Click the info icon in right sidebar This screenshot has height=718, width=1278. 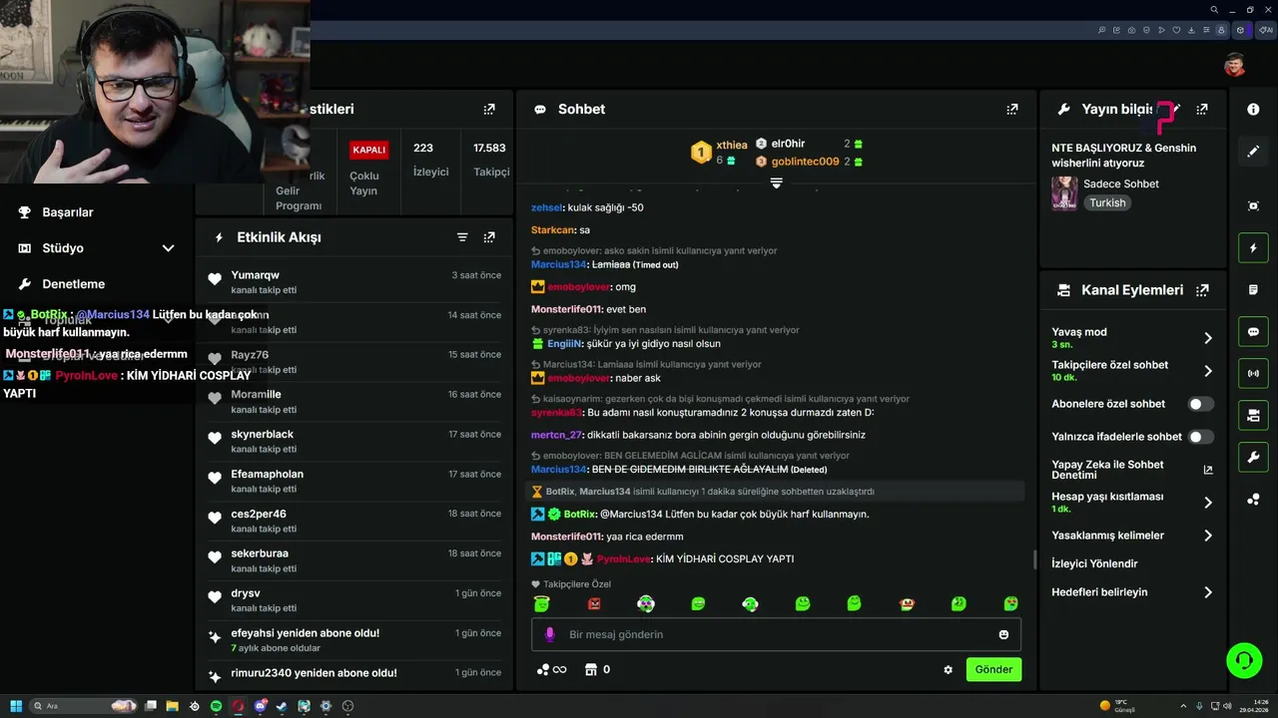(1253, 109)
